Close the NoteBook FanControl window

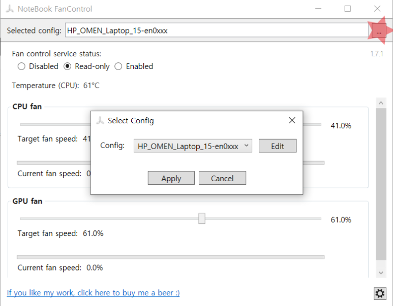coord(377,9)
